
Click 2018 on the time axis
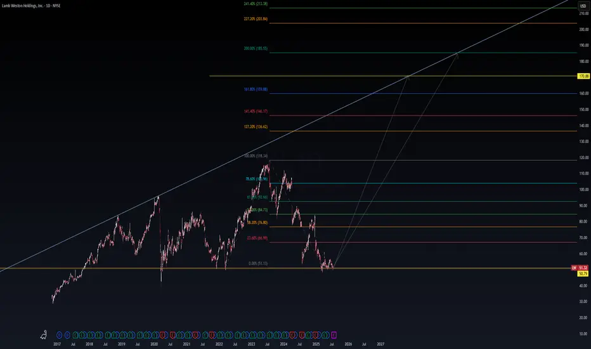(89, 344)
